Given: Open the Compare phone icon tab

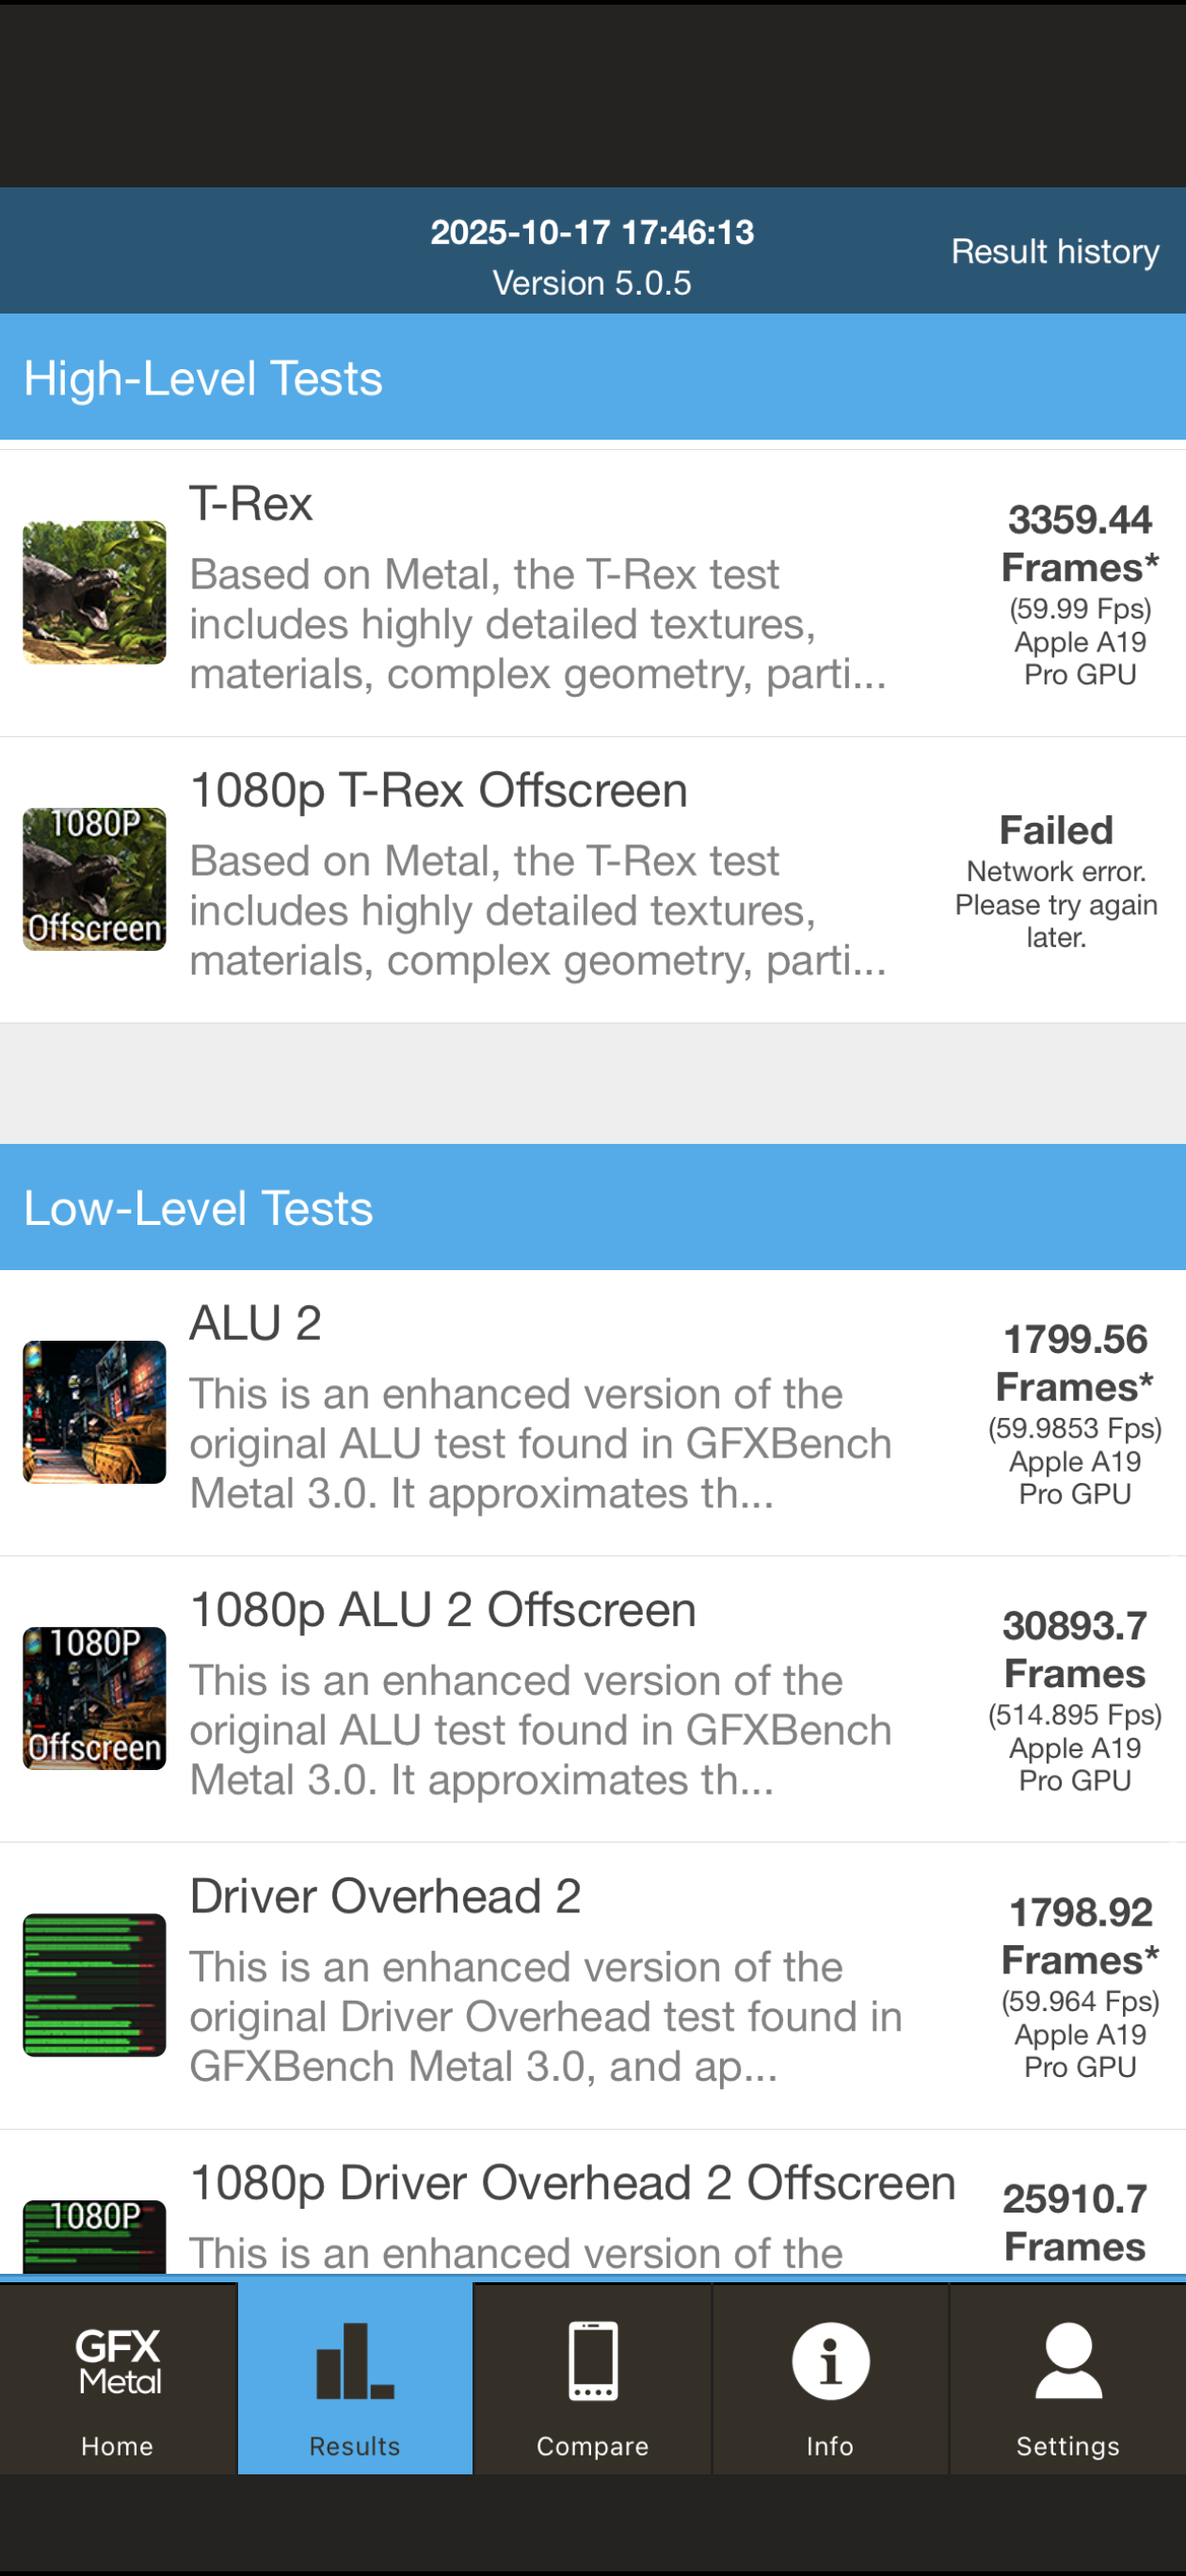Looking at the screenshot, I should coord(592,2378).
